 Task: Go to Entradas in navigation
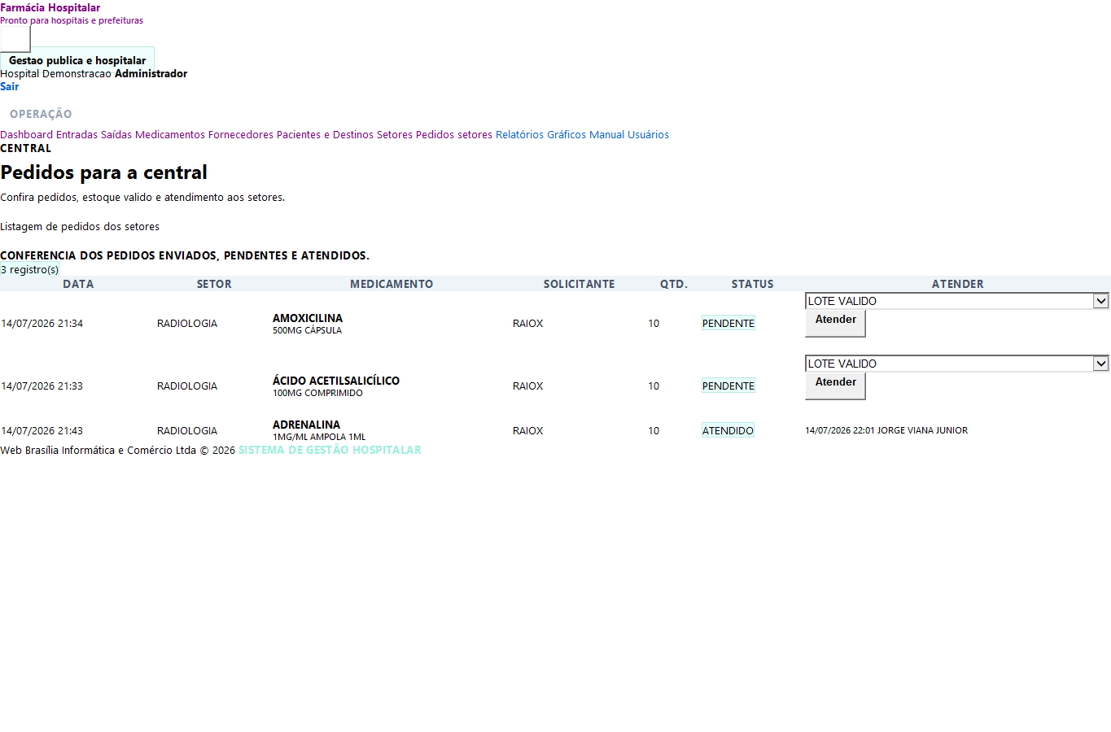[x=77, y=135]
